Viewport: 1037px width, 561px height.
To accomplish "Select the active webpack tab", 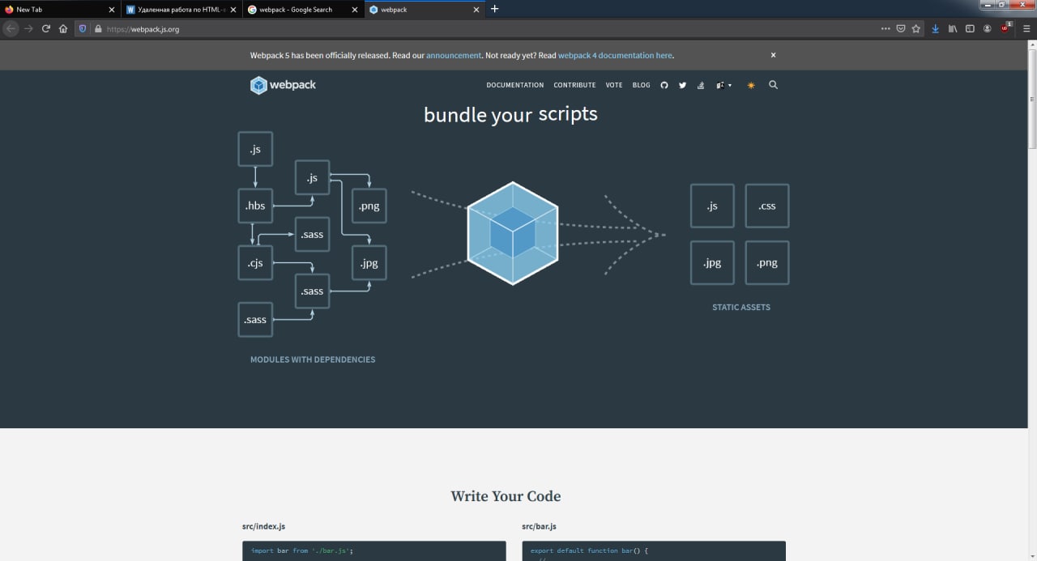I will pyautogui.click(x=425, y=10).
